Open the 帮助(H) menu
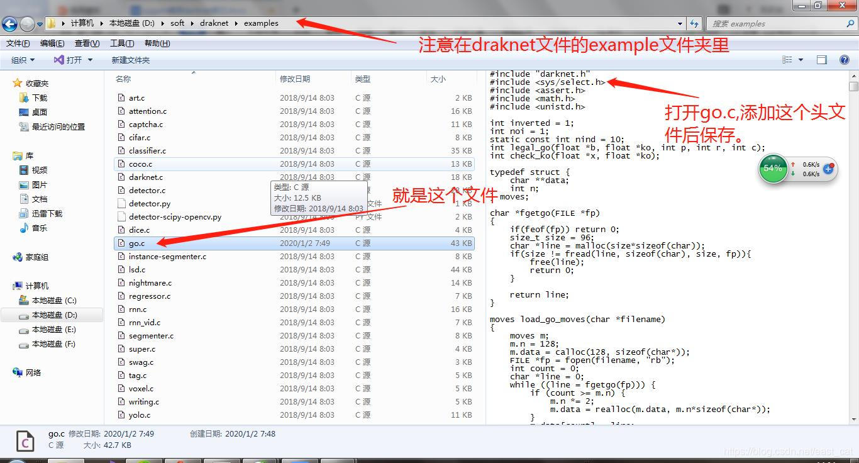The width and height of the screenshot is (859, 463). click(157, 43)
